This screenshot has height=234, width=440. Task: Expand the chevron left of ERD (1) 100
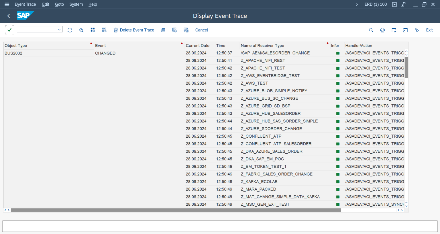pyautogui.click(x=357, y=4)
